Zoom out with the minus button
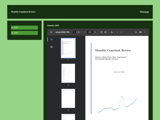 tap(84, 32)
